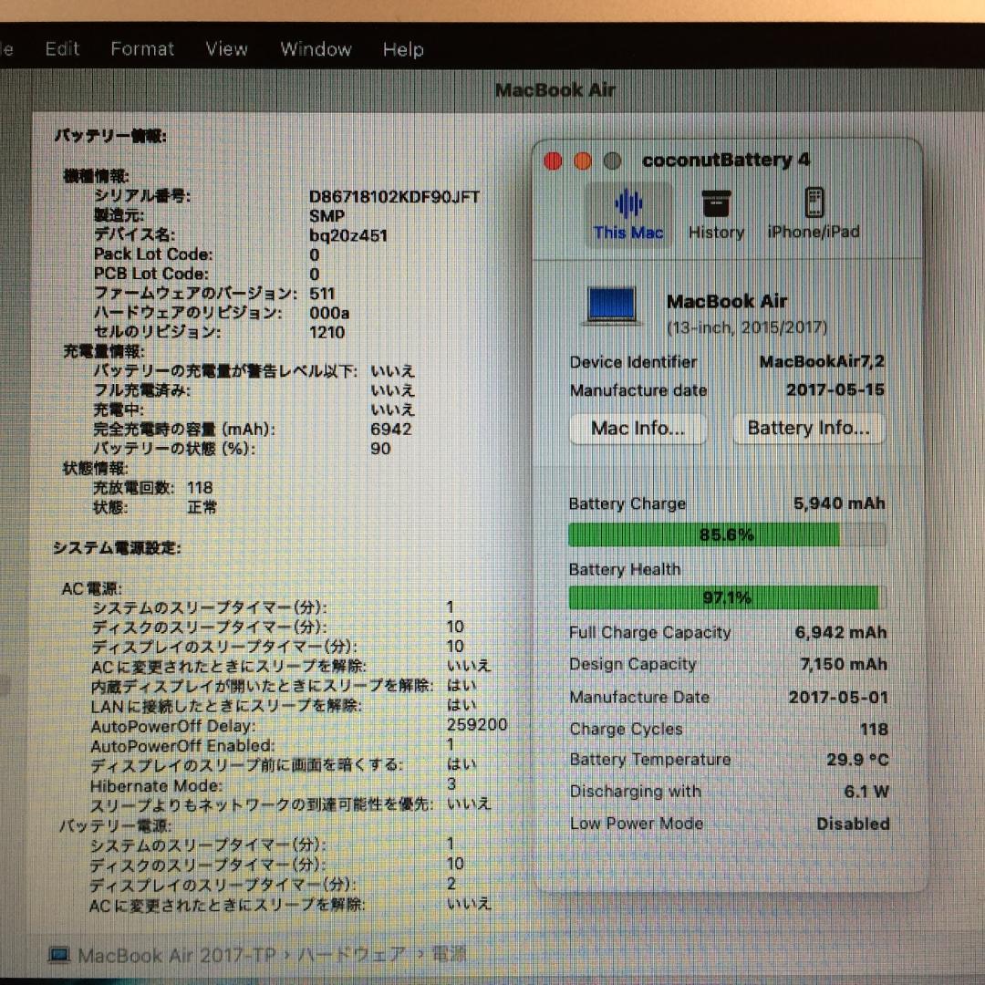Click the serial number D86718102KDF90JFT
The image size is (985, 985).
(394, 197)
